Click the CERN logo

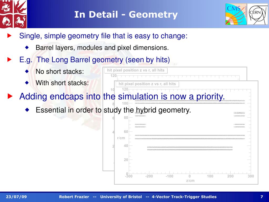tap(257, 14)
